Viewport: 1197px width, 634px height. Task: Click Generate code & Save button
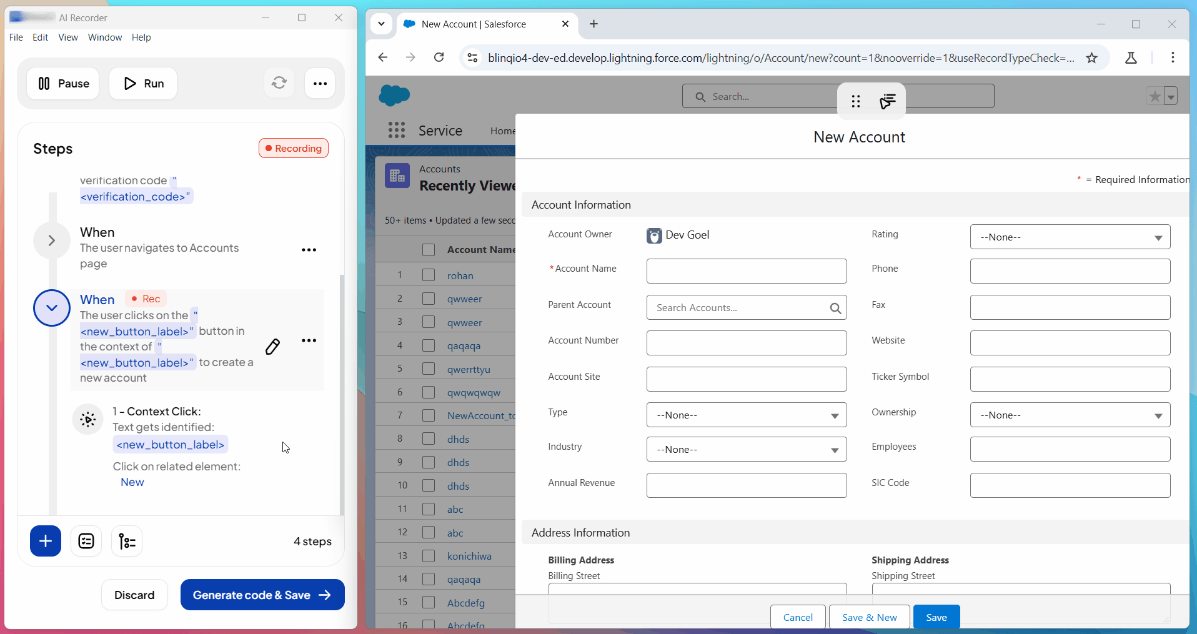click(x=262, y=595)
